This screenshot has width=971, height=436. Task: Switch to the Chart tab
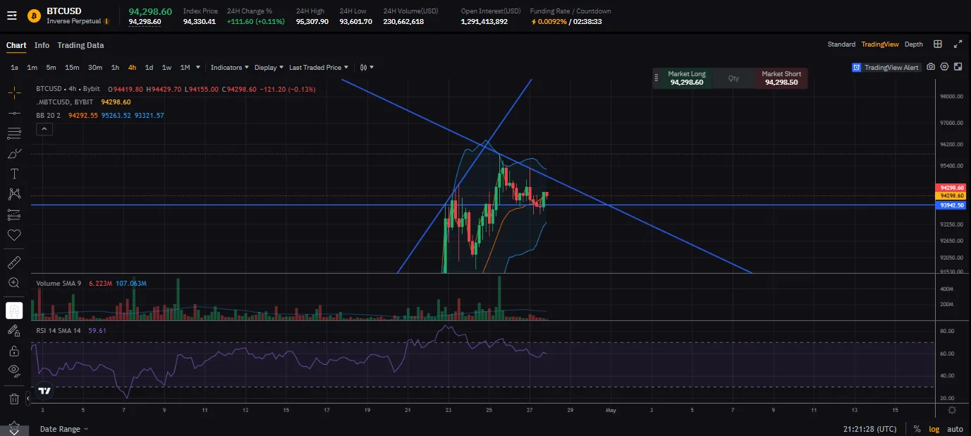[16, 45]
